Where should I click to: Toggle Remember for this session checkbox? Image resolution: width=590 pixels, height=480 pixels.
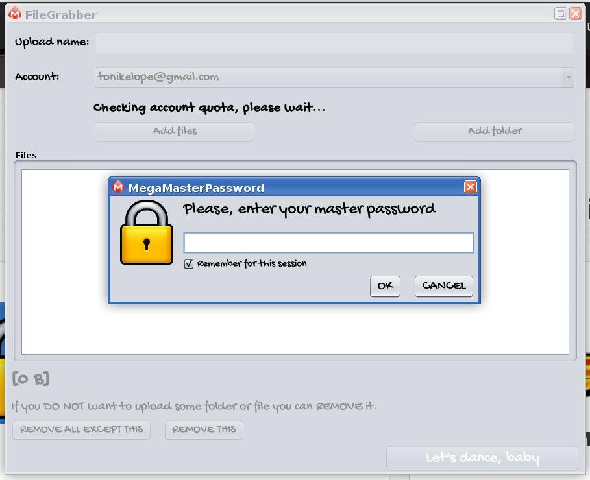click(189, 264)
